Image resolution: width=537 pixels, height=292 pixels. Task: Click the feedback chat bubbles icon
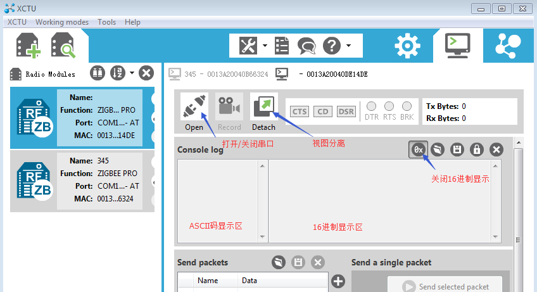306,46
